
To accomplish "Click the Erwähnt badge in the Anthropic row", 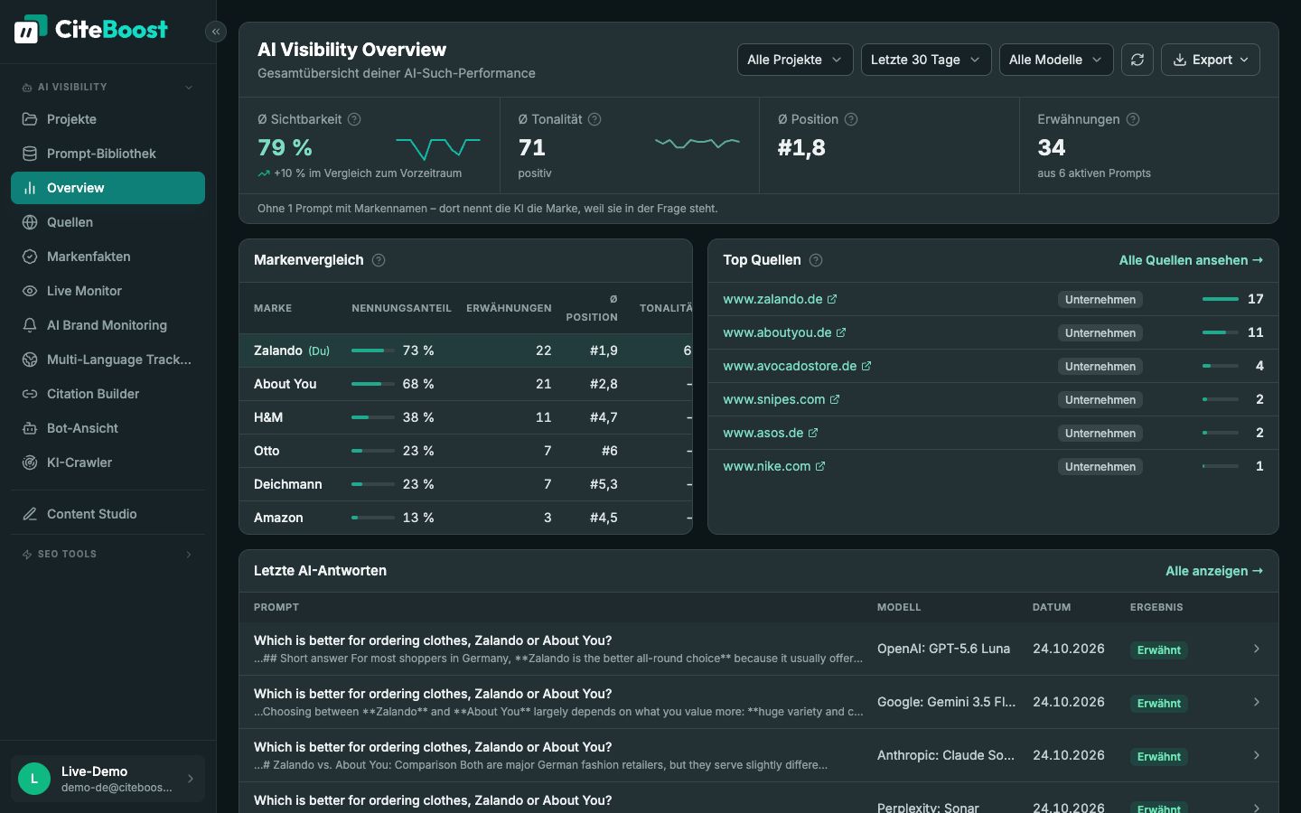I will pos(1159,757).
